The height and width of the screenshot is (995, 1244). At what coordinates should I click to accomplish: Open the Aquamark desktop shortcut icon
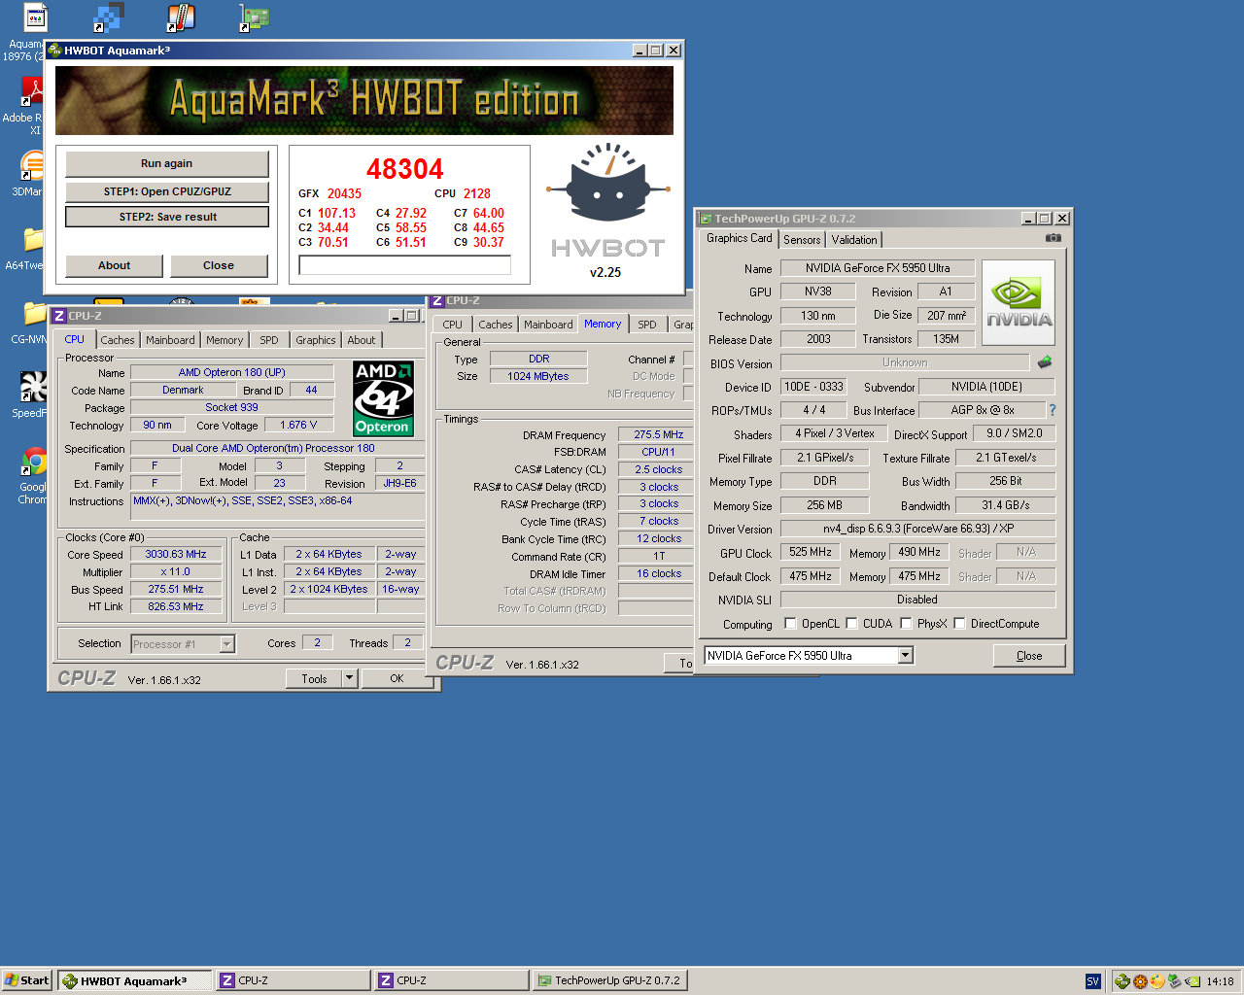click(34, 17)
